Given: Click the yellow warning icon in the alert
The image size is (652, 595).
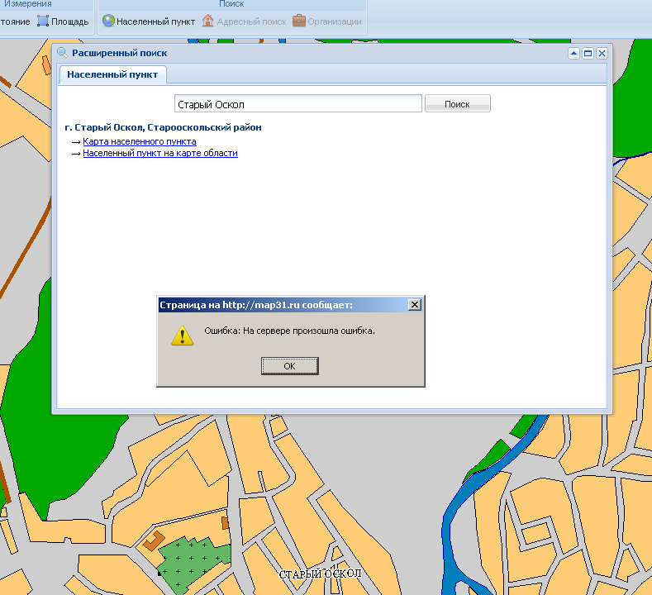Looking at the screenshot, I should (x=182, y=335).
